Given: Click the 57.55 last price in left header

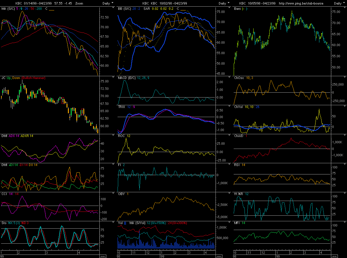Looking at the screenshot, I should pos(58,3).
